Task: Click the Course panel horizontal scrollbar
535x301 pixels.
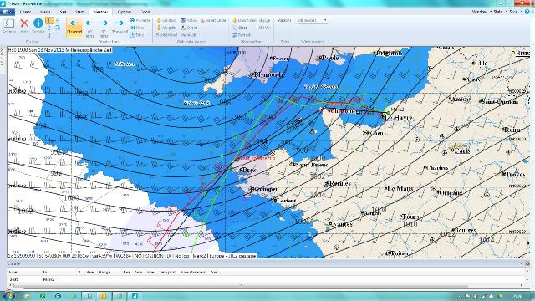Action: click(x=241, y=285)
